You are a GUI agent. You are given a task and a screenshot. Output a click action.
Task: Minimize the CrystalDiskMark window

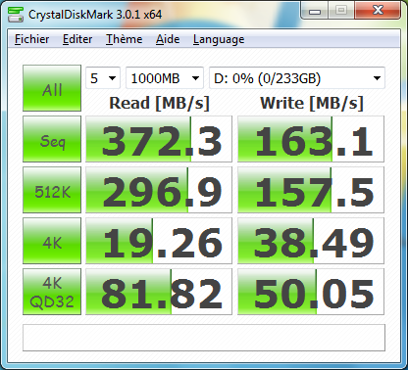(x=315, y=11)
